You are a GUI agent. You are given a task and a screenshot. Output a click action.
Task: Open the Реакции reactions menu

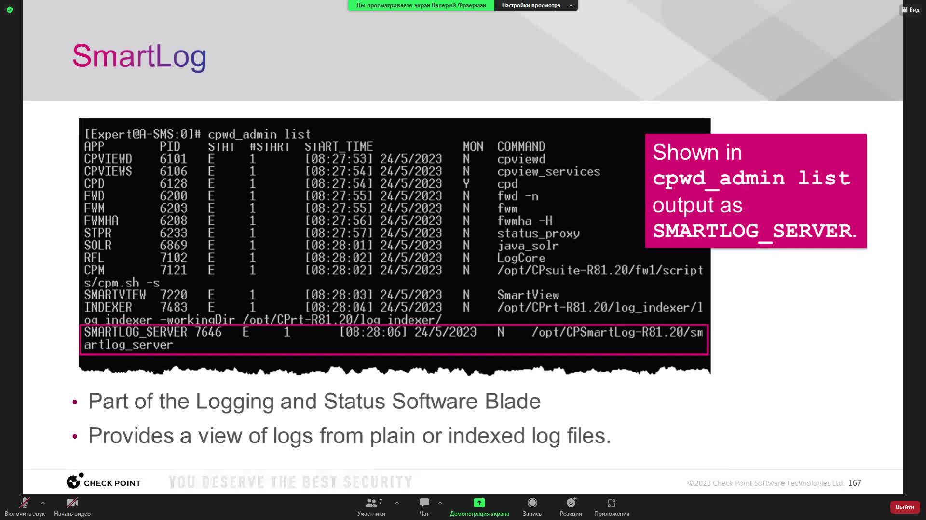(x=571, y=507)
